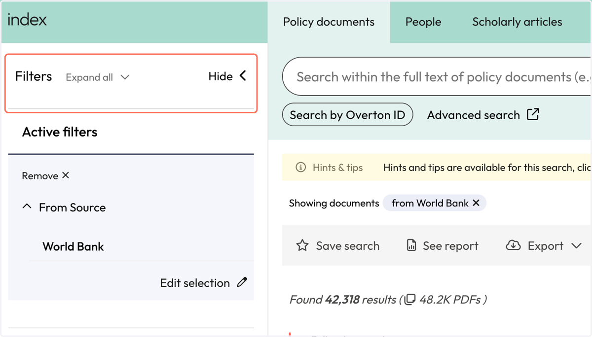This screenshot has height=337, width=592.
Task: Collapse the From Source filter section
Action: [x=27, y=207]
